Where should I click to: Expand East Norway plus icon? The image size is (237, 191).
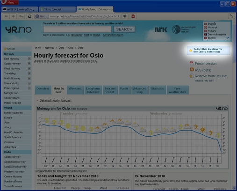pos(29,59)
